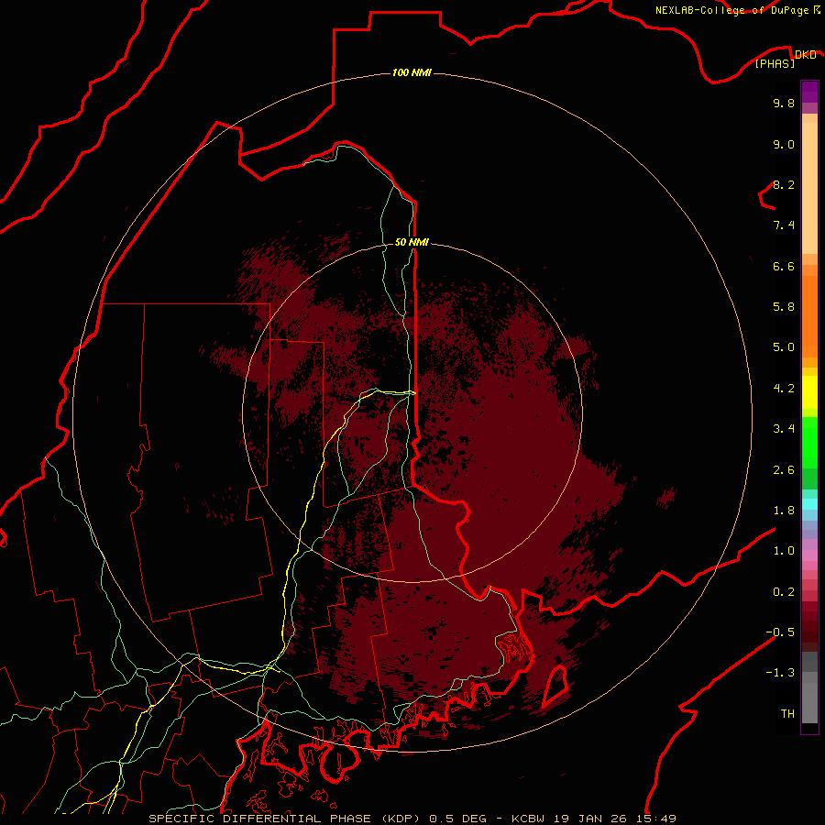Click the [PHAS] units label

pyautogui.click(x=775, y=64)
